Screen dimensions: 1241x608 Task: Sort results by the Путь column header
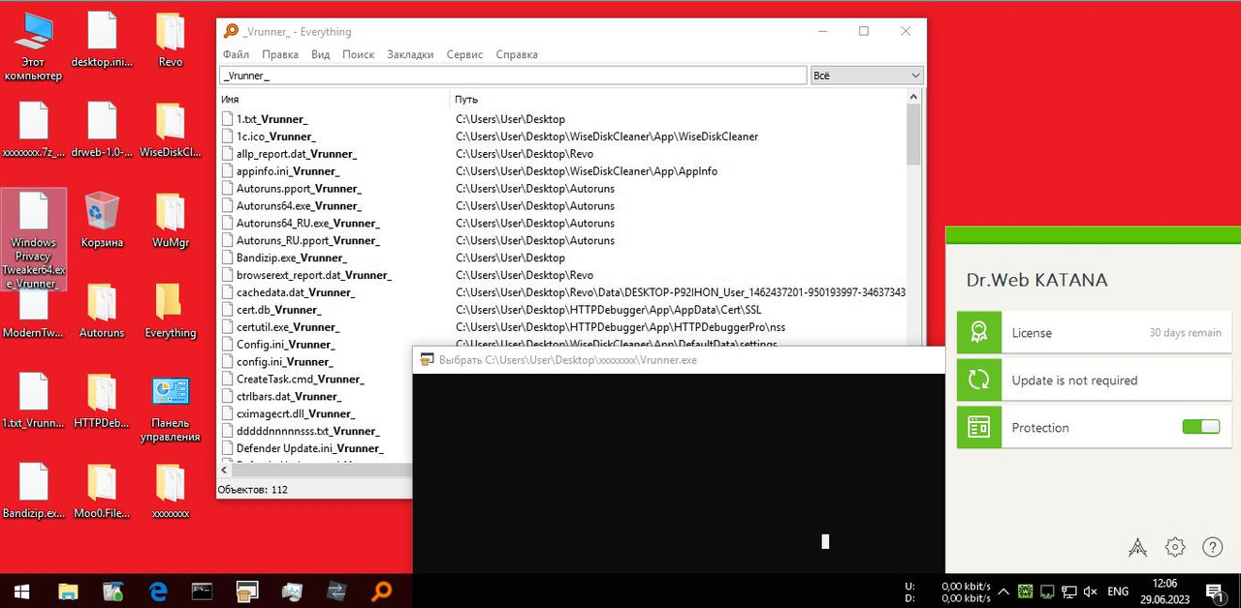[678, 99]
